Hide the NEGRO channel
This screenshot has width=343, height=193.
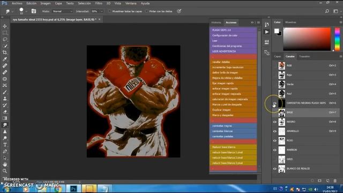[275, 122]
